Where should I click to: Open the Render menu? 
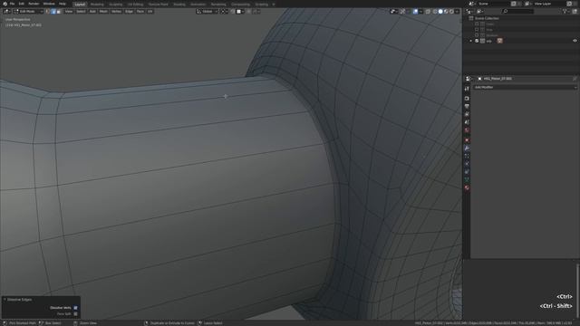pos(34,4)
